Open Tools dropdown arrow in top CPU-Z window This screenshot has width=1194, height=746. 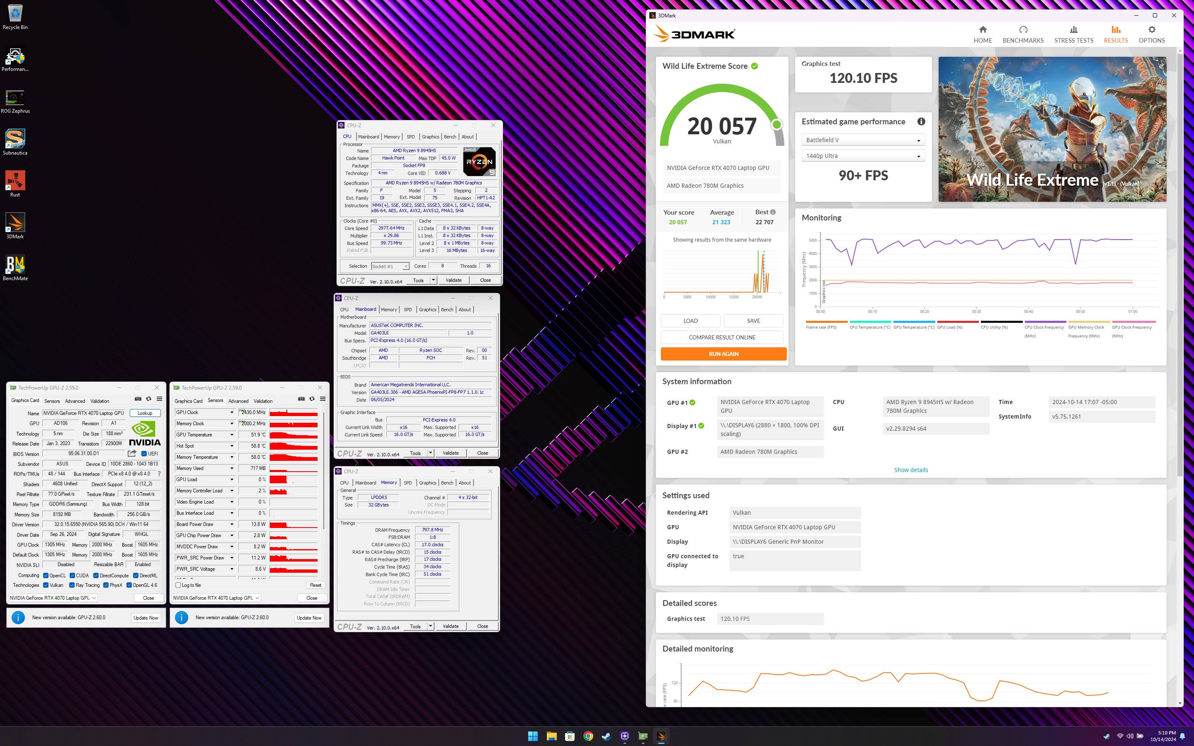(x=433, y=280)
